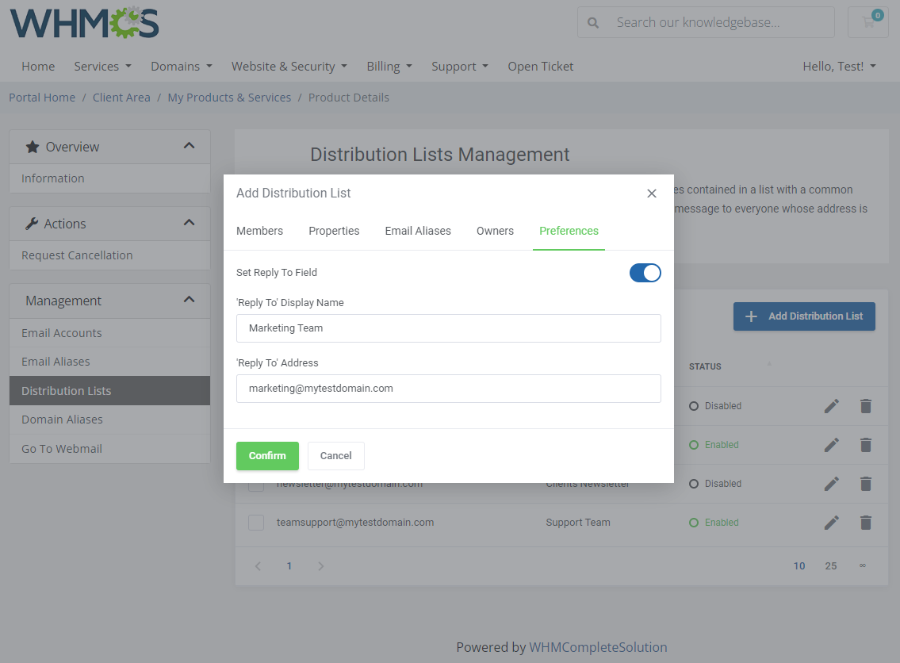
Task: Disable the Set Reply To Field toggle
Action: (x=645, y=272)
